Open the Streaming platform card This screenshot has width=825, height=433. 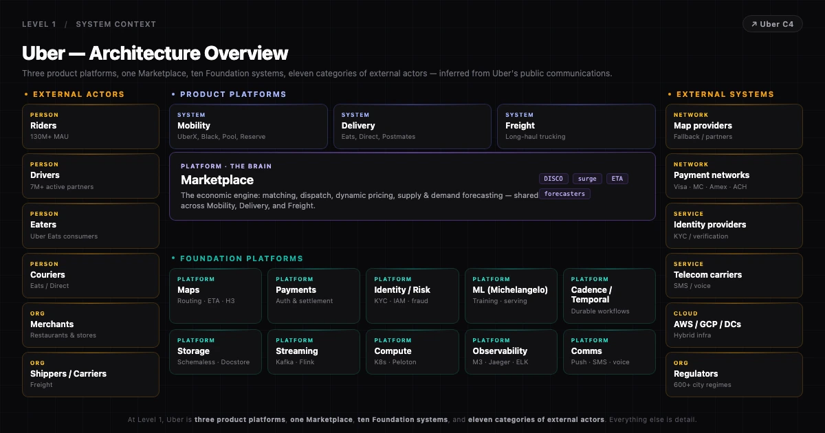[x=313, y=352]
